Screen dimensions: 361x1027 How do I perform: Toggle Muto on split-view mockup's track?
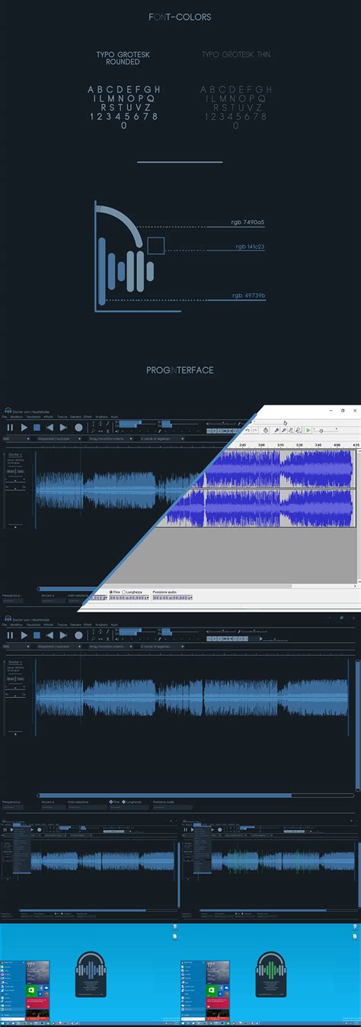click(x=11, y=472)
